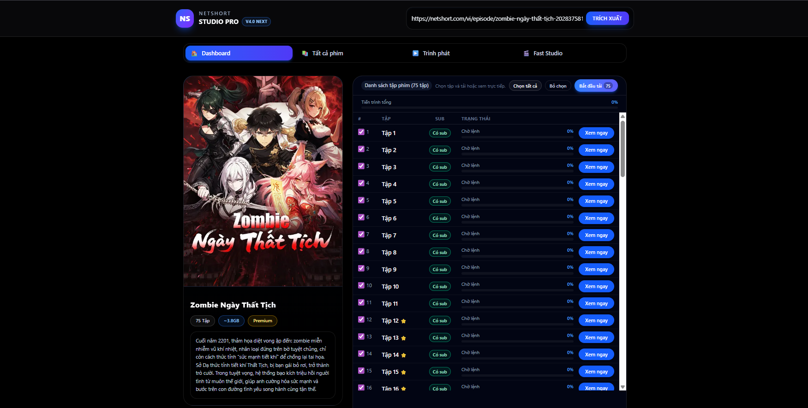The height and width of the screenshot is (408, 808).
Task: Start download with Bắt đầu tải button
Action: click(596, 86)
